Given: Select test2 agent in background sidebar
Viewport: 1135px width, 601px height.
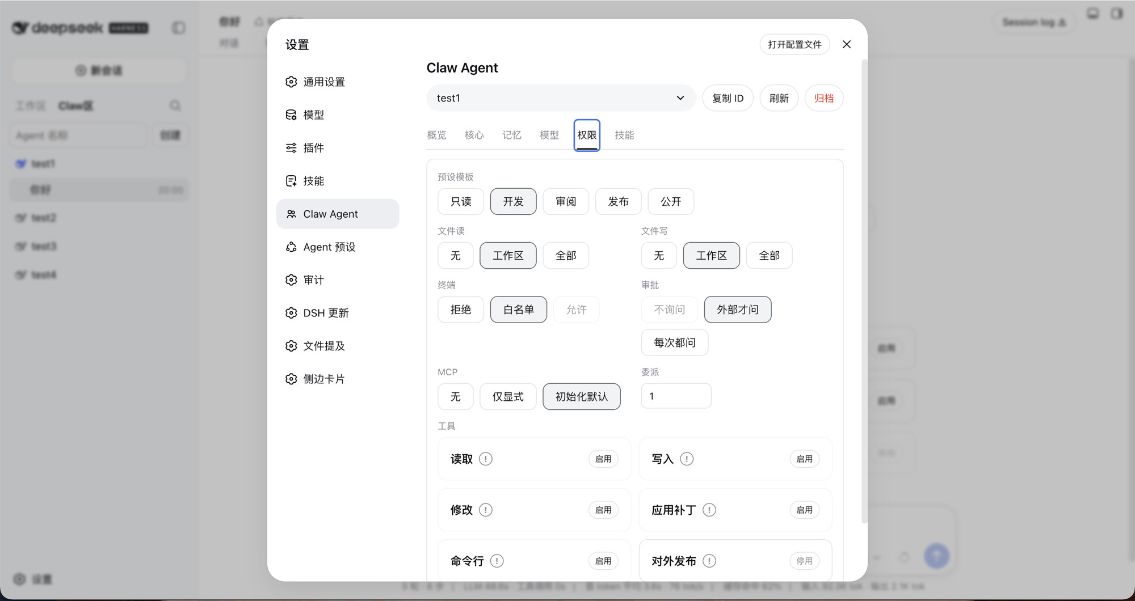Looking at the screenshot, I should (x=99, y=218).
